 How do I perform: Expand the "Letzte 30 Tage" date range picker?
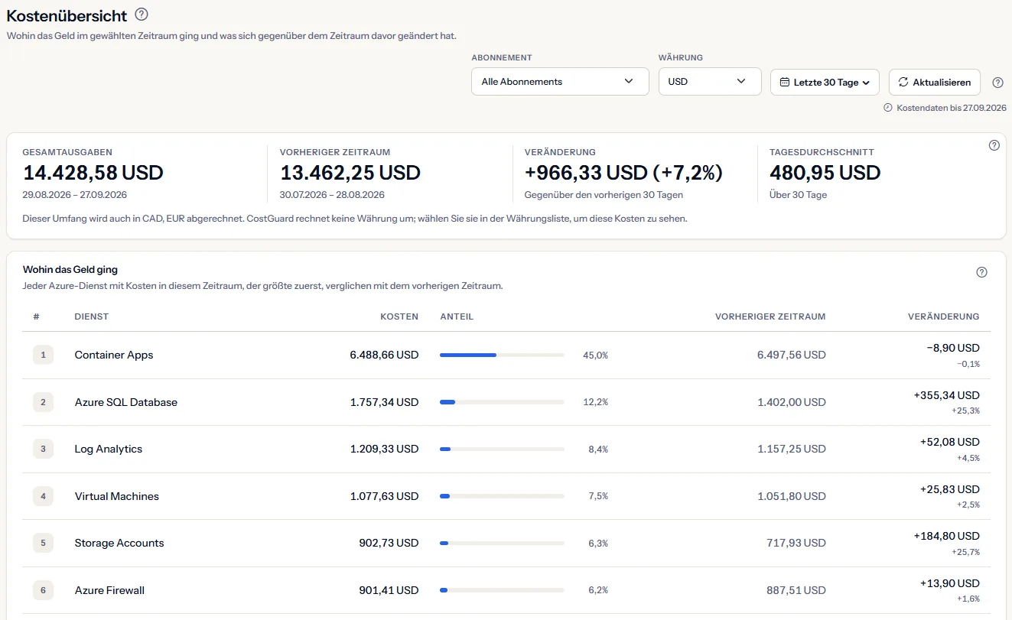[825, 83]
